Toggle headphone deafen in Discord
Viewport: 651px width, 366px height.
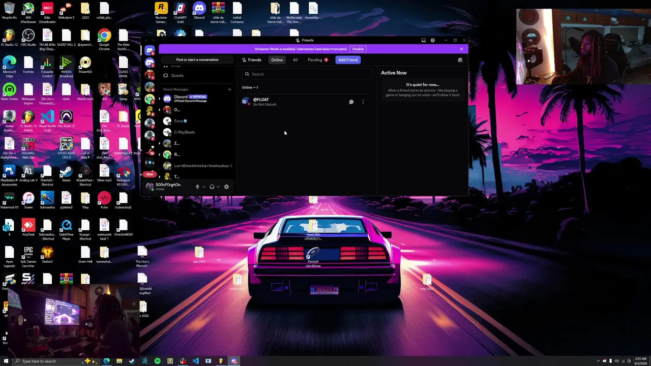(212, 187)
